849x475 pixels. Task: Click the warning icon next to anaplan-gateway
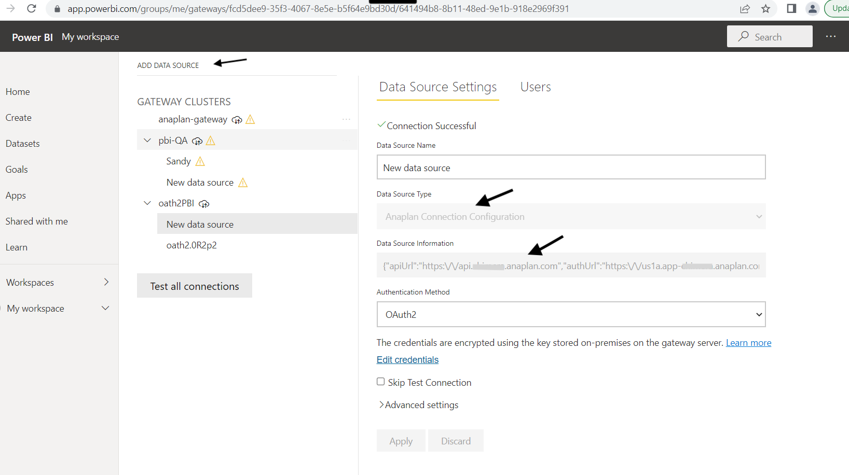250,119
